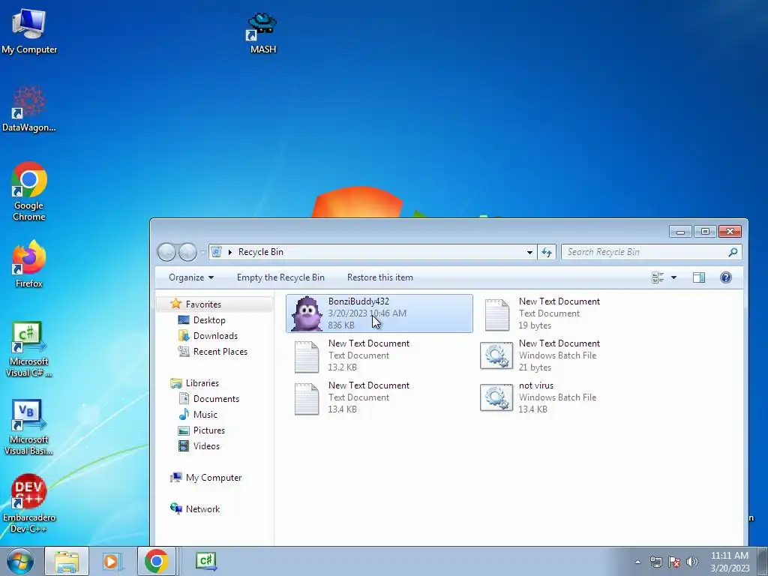
Task: Click the volume speaker tray icon
Action: [692, 562]
